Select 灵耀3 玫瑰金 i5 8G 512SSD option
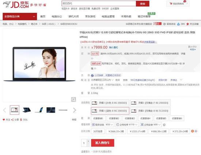Viewport: 201px width, 155px height. point(150,111)
